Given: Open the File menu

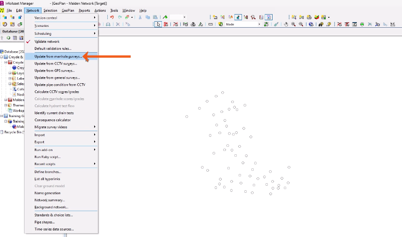Looking at the screenshot, I should [9, 10].
